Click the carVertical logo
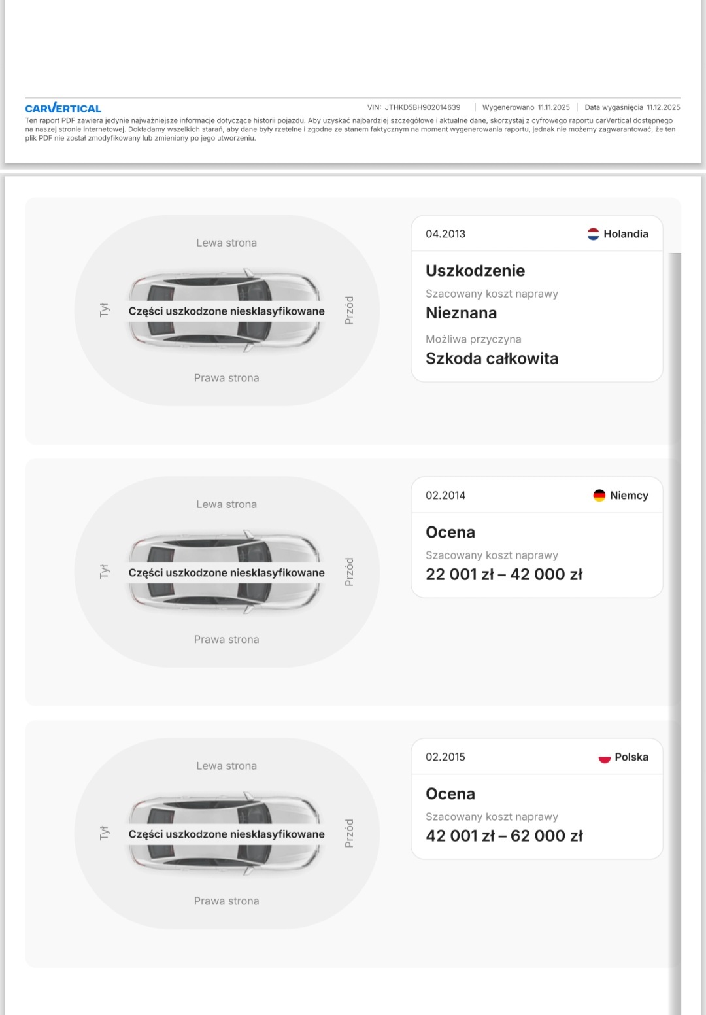The image size is (706, 1015). (x=63, y=109)
